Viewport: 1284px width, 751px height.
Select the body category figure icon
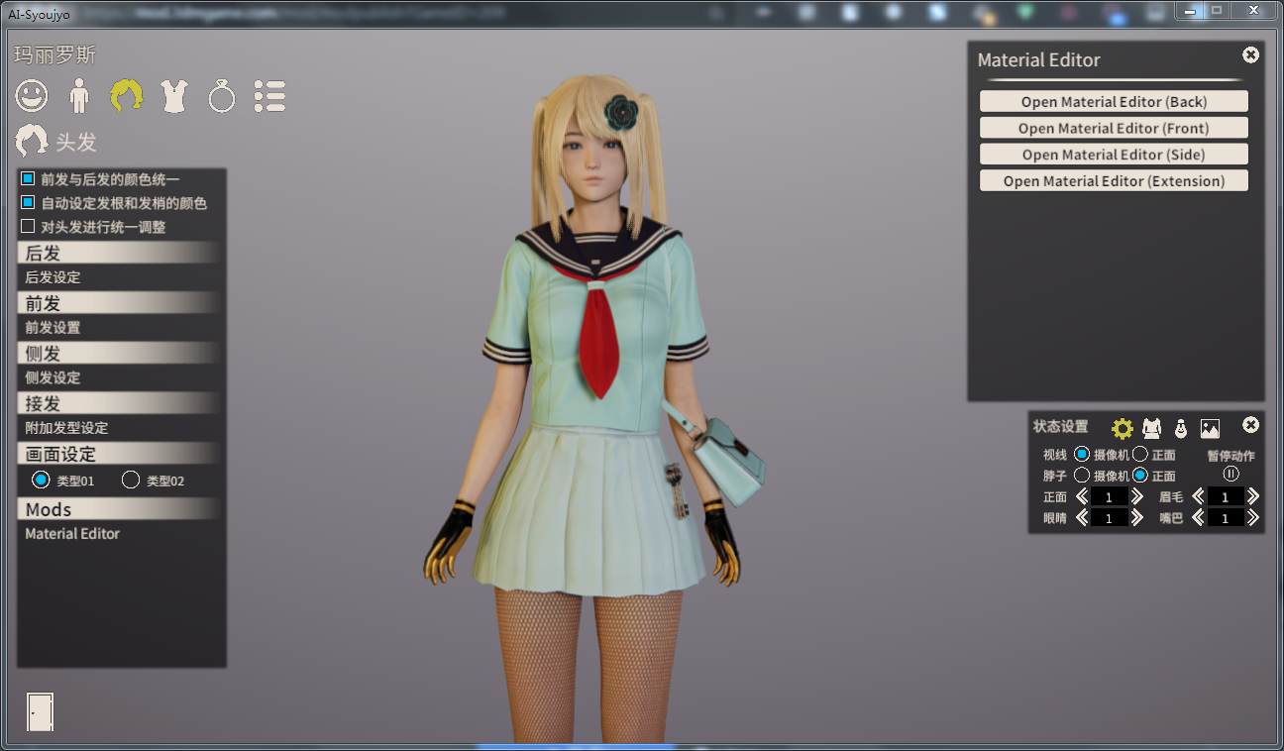click(79, 96)
